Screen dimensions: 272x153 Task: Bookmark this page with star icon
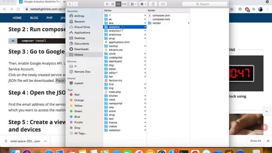pos(232,9)
